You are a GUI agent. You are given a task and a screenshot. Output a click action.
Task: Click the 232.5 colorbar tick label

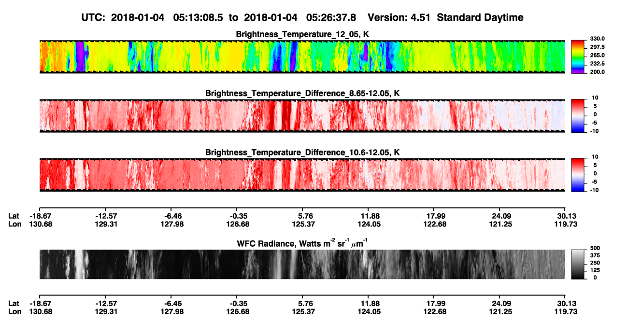[x=597, y=64]
